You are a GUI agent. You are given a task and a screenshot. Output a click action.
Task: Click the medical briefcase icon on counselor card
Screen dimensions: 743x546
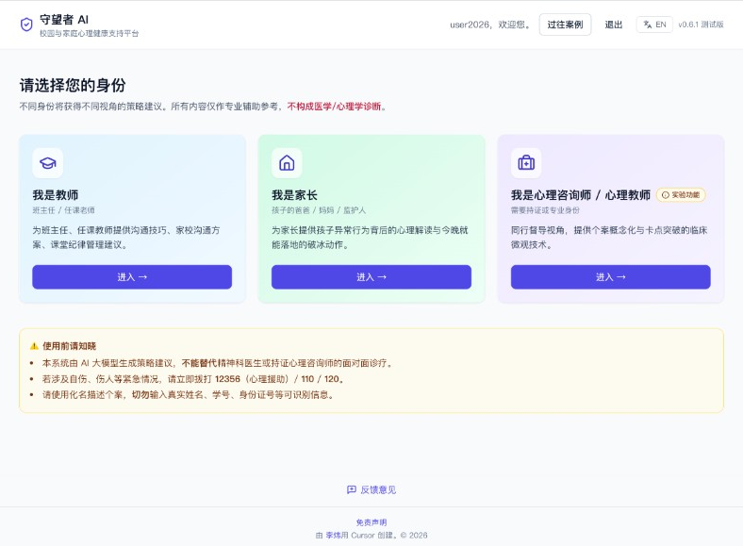click(526, 163)
